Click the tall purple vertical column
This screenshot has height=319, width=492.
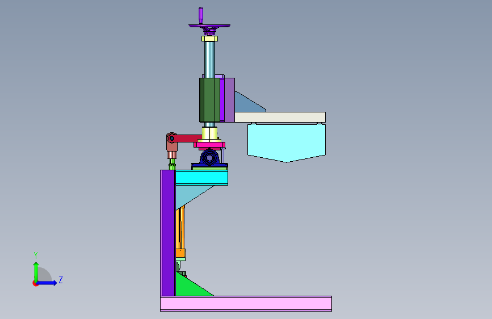coord(167,233)
